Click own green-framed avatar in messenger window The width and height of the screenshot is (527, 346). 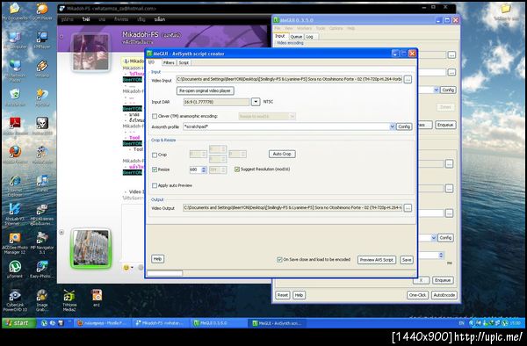[90, 249]
